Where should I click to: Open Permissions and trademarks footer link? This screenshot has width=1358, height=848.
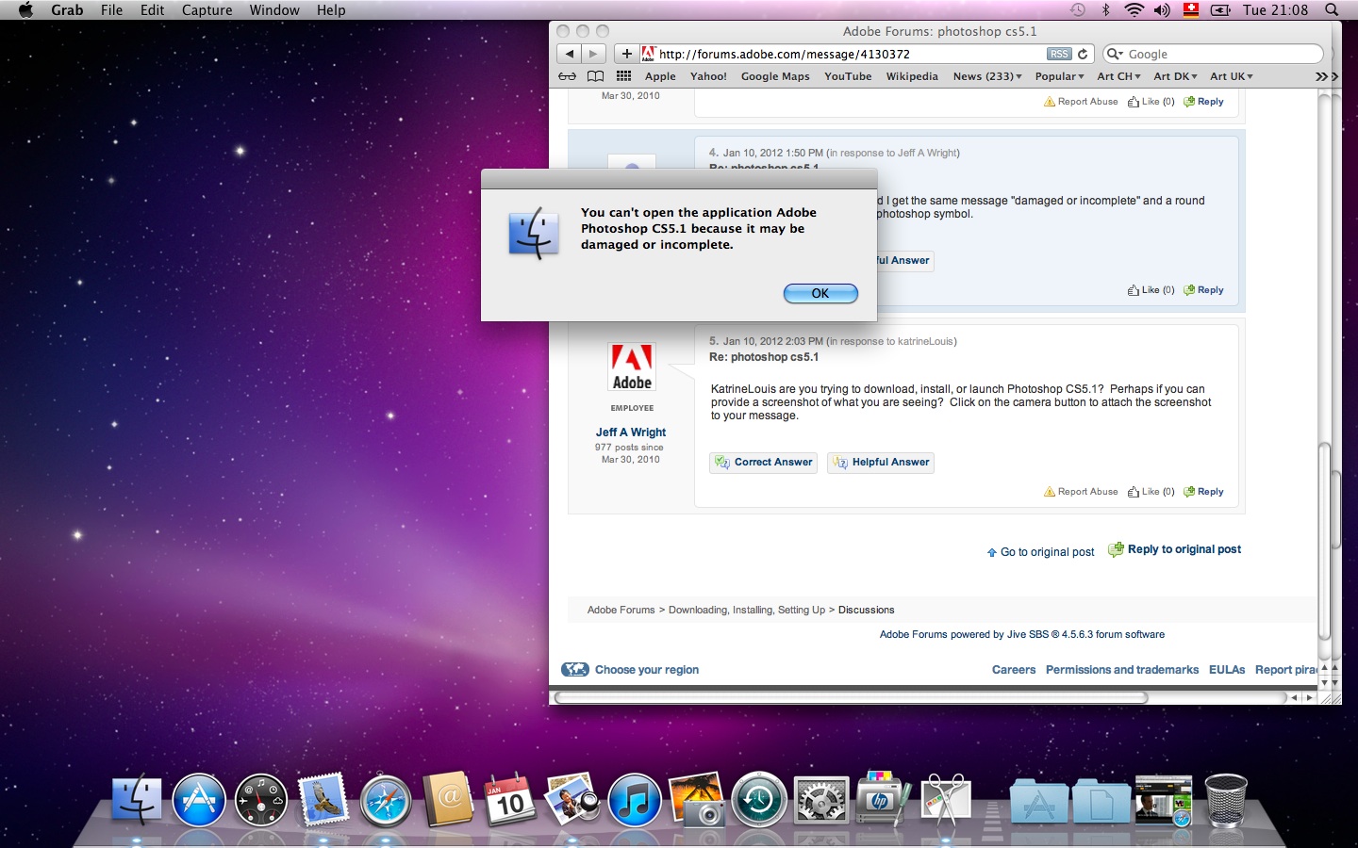[x=1122, y=670]
